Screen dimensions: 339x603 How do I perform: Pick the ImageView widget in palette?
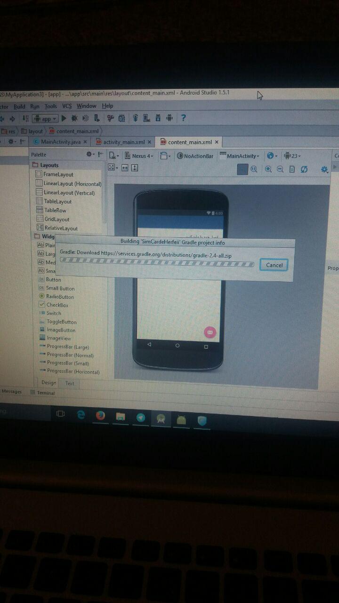click(58, 338)
